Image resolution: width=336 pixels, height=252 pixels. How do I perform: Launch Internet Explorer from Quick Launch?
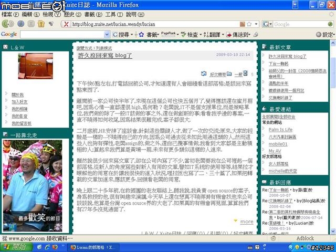click(x=47, y=247)
